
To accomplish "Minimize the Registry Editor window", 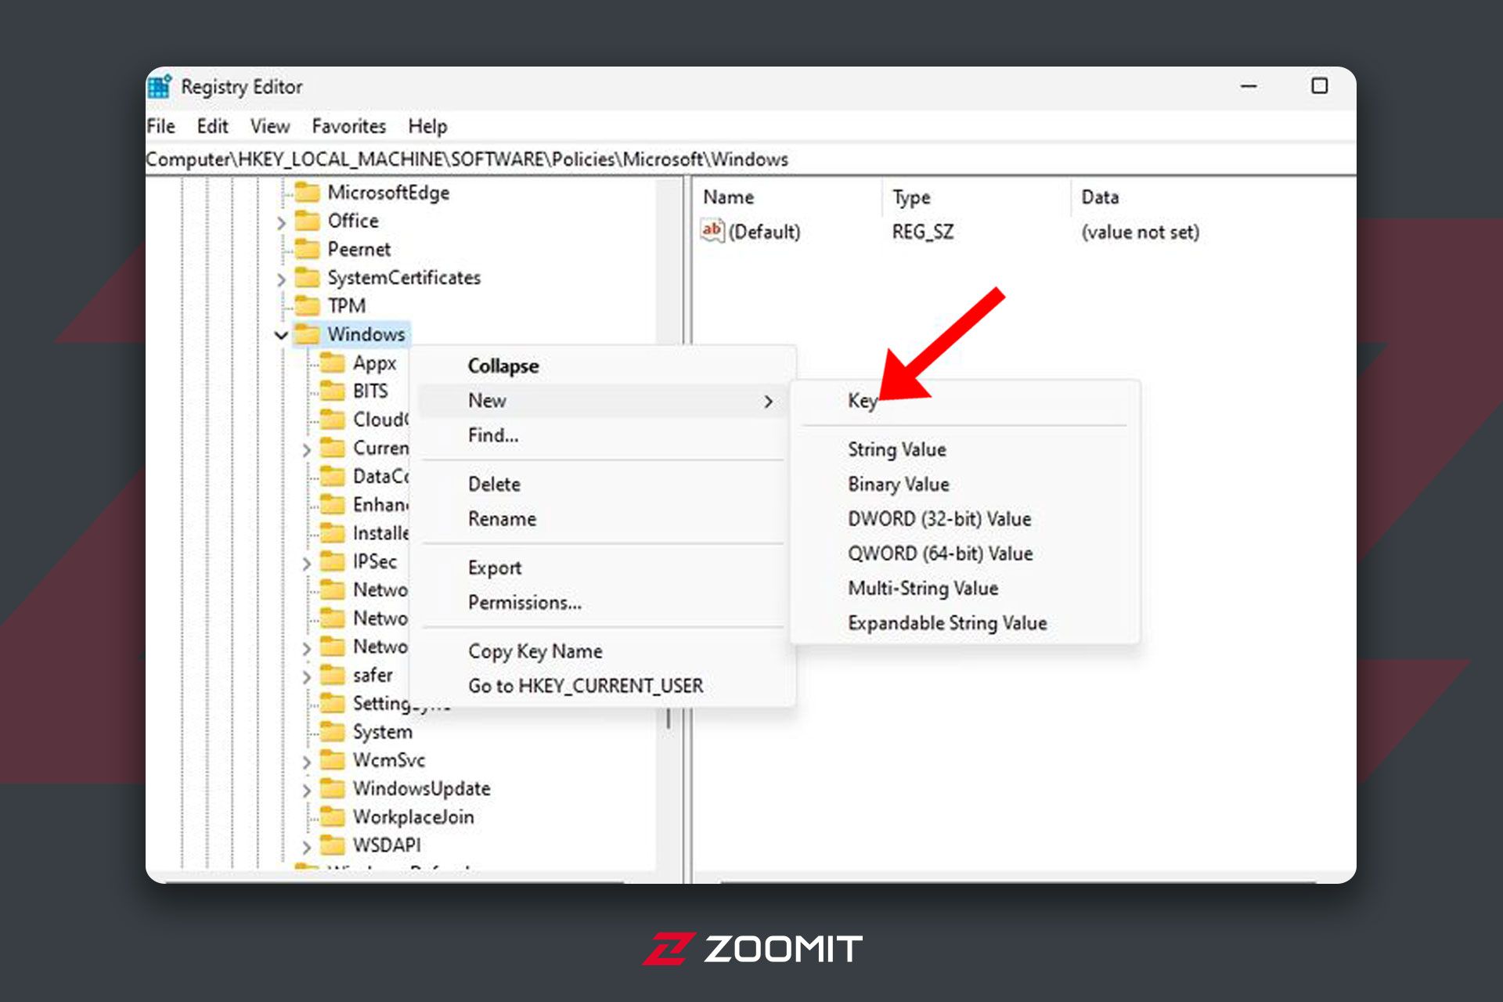I will tap(1249, 86).
